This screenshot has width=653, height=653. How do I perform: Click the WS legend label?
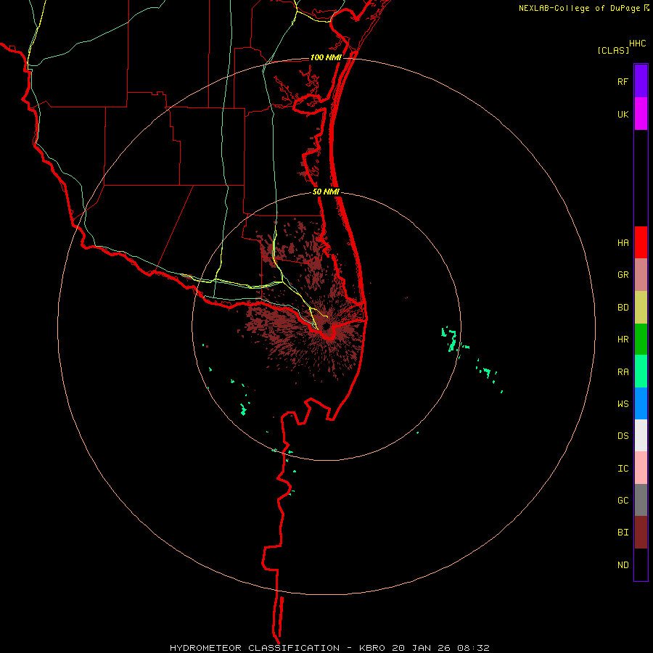pos(623,404)
